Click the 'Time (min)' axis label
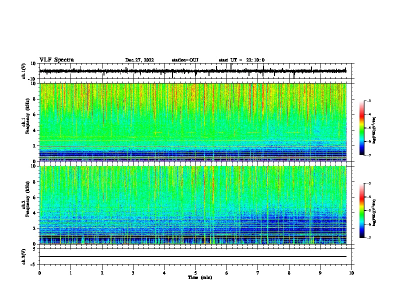 tap(200, 277)
